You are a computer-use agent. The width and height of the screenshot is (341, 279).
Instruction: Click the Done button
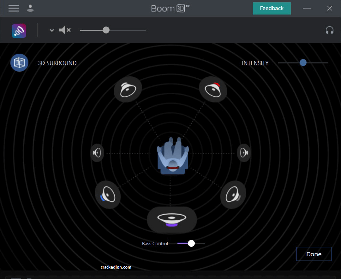point(314,254)
